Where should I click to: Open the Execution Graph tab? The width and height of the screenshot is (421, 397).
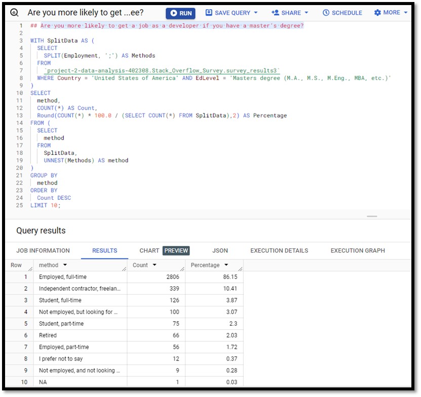pos(357,250)
